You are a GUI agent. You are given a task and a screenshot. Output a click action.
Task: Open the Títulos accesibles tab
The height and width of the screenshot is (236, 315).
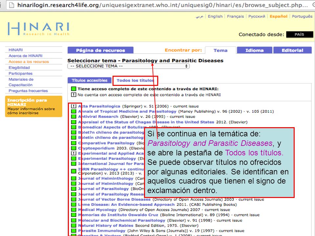(90, 80)
